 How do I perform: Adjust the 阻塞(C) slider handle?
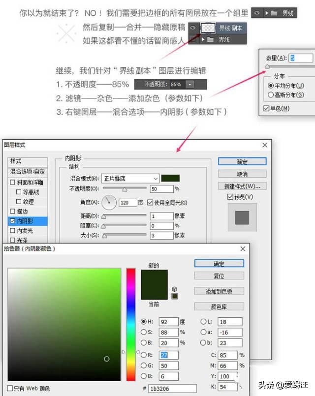(103, 227)
